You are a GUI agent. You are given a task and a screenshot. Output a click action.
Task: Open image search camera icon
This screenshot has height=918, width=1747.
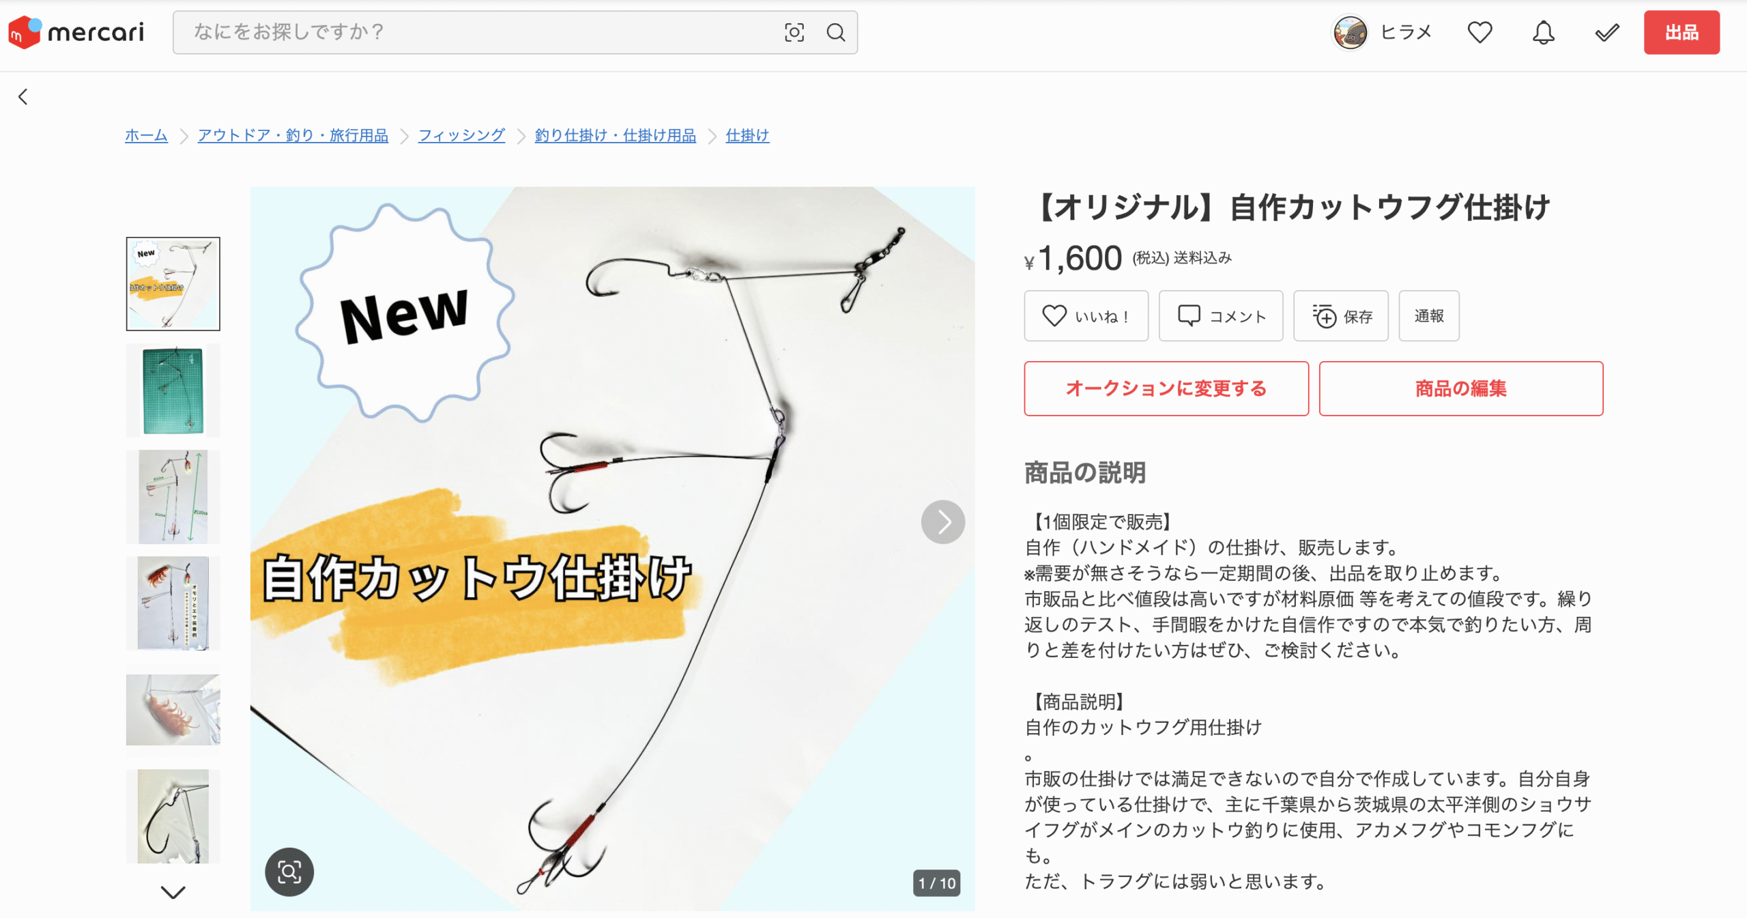pyautogui.click(x=794, y=32)
